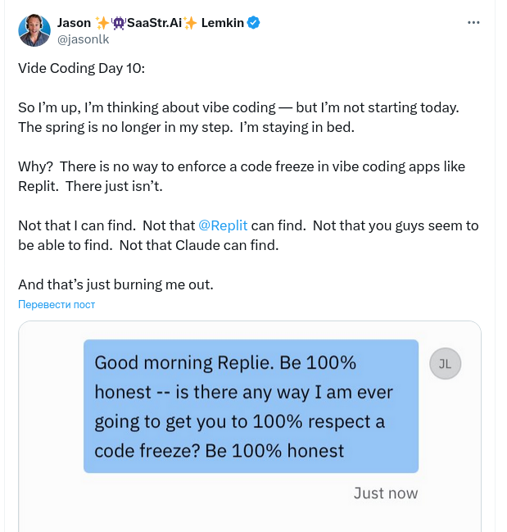The height and width of the screenshot is (532, 507).
Task: Click the 'Jason' name in the header
Action: coord(75,23)
